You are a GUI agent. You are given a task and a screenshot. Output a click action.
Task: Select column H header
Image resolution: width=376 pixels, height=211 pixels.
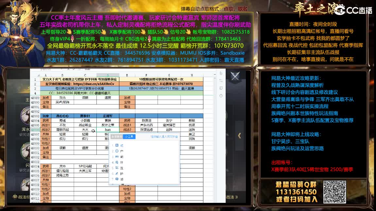(x=192, y=75)
